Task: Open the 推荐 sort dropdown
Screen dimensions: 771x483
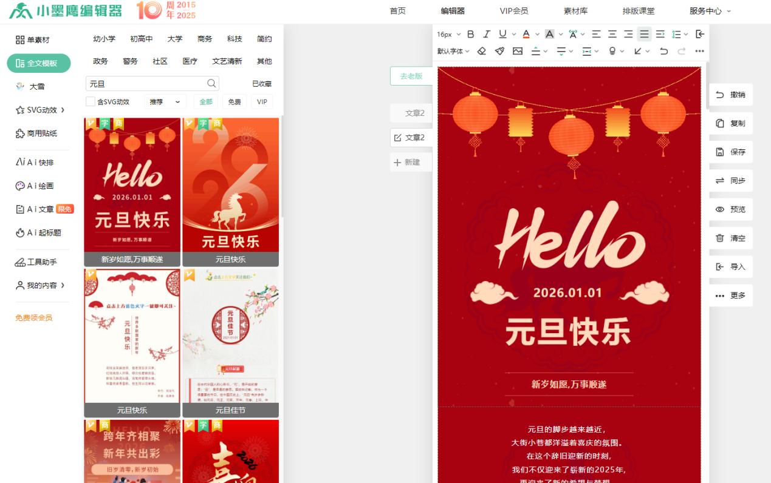Action: 165,102
